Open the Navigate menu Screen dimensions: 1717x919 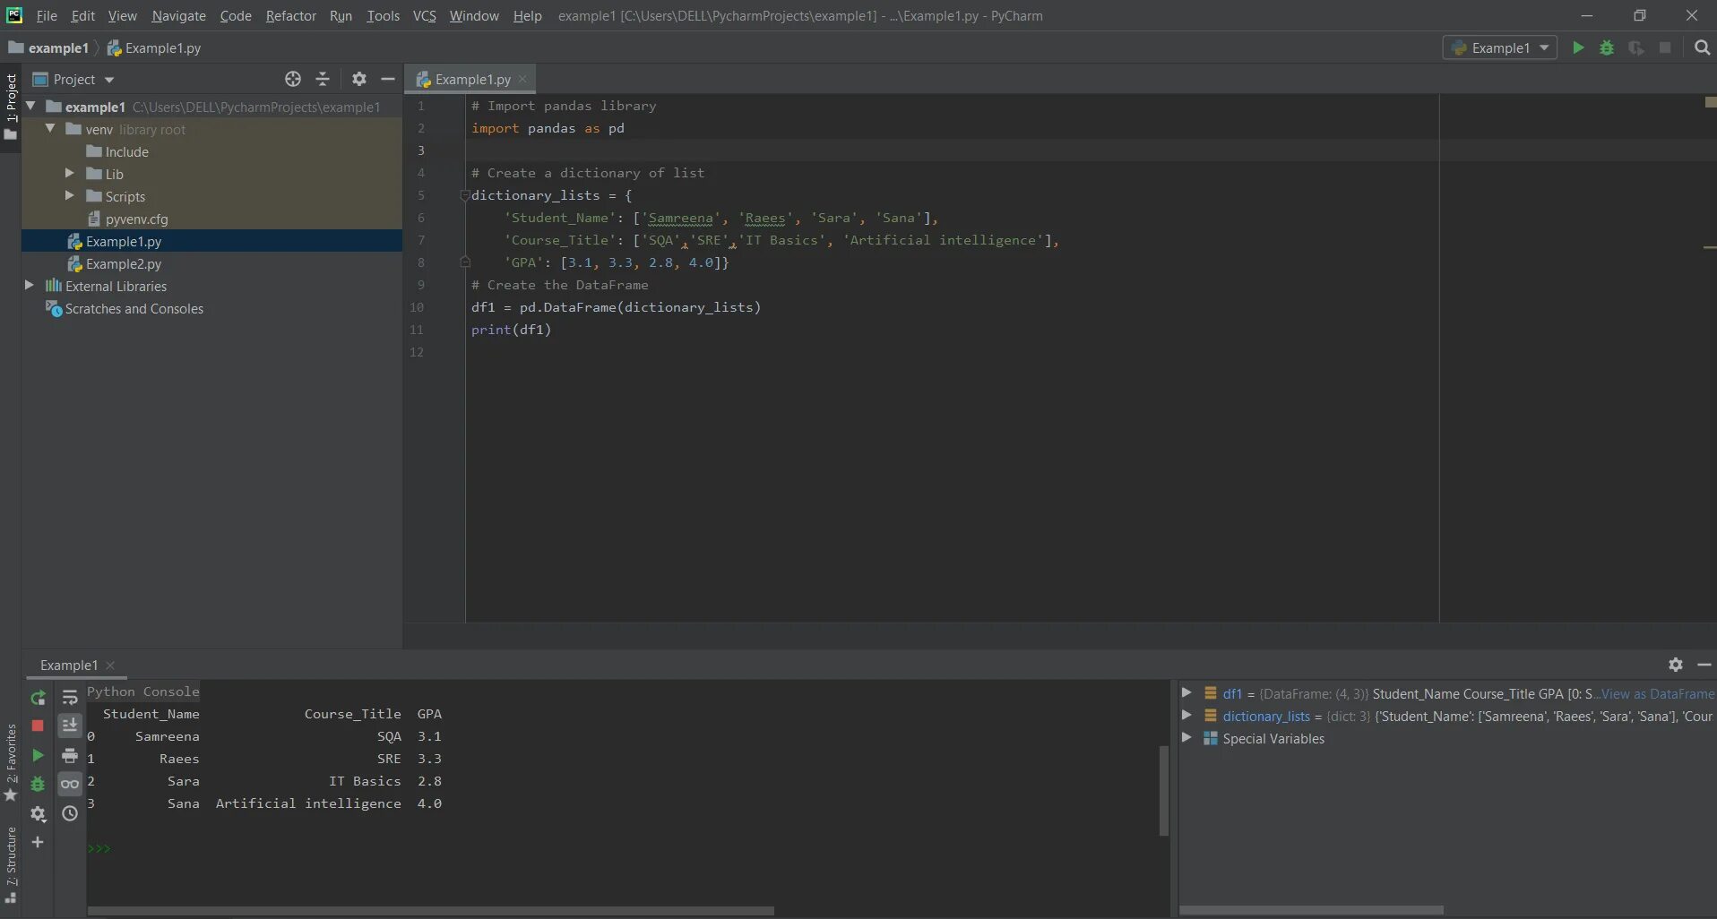pos(178,15)
